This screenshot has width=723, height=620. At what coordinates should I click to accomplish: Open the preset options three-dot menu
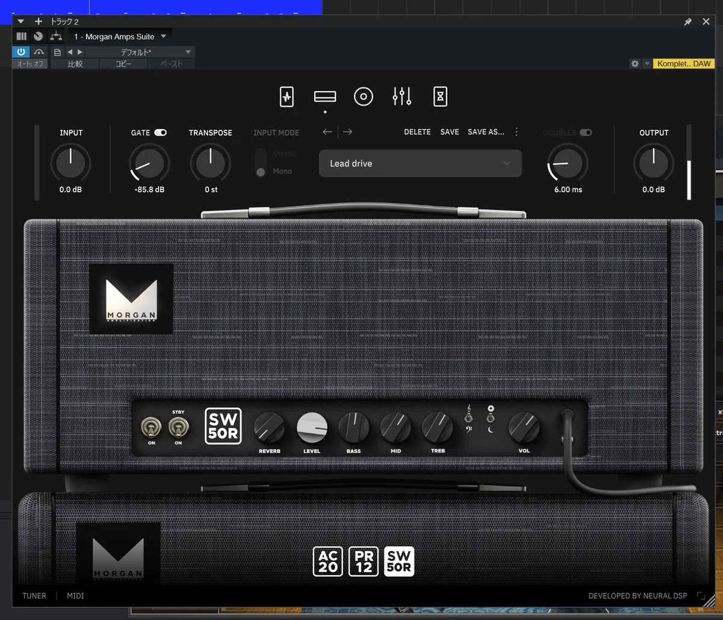516,132
